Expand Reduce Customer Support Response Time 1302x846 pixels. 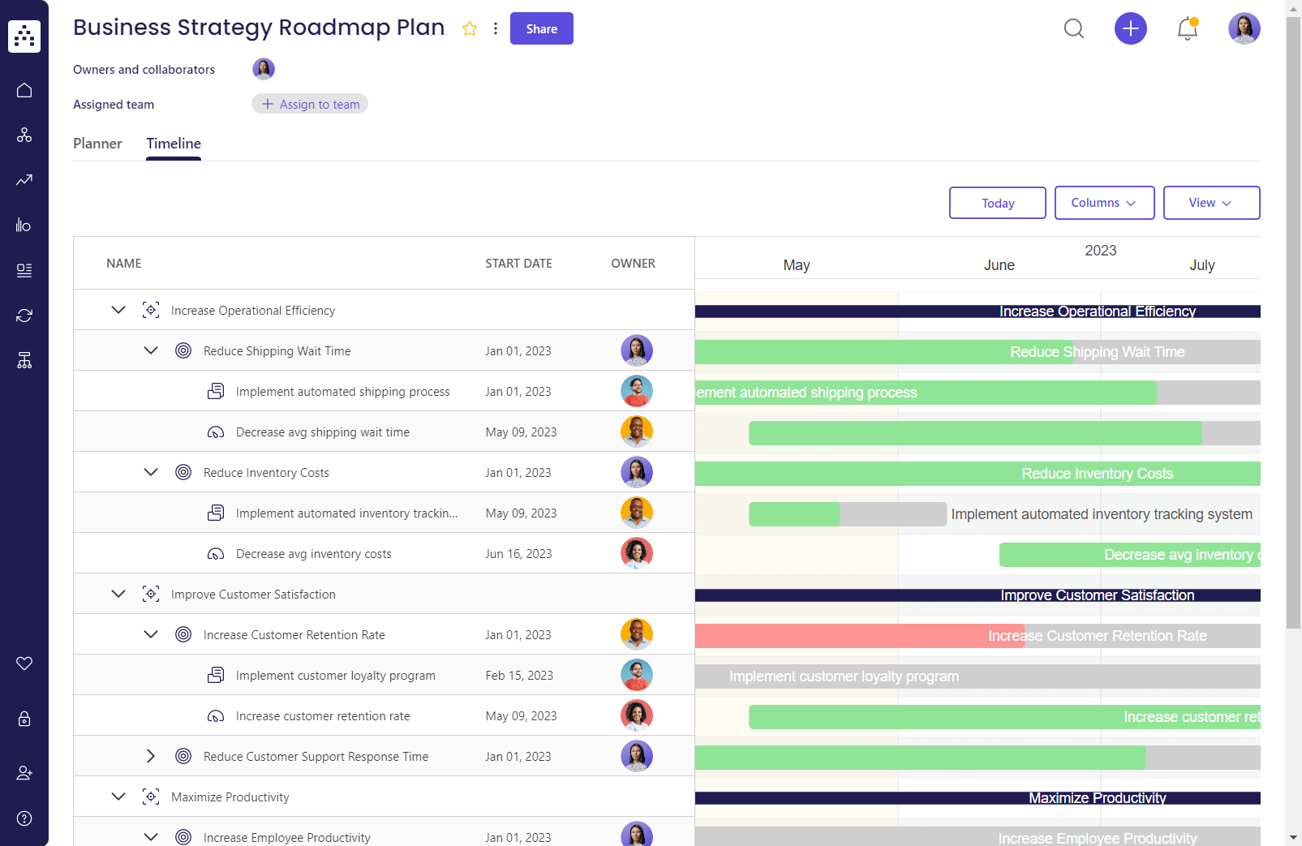[x=150, y=755]
